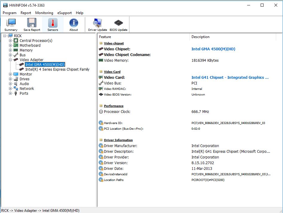Click the 11-Mar-2013 driver date
The height and width of the screenshot is (213, 283).
click(x=202, y=168)
